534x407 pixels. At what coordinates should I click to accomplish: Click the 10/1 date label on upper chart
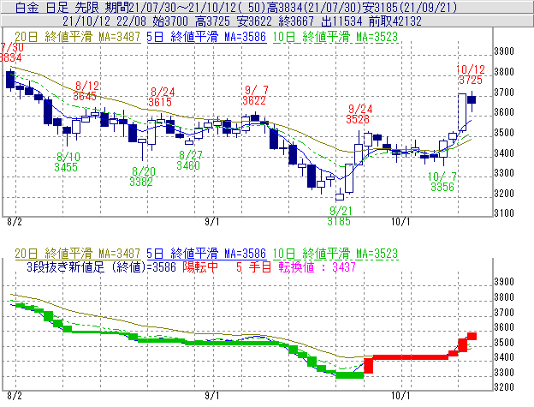400,222
